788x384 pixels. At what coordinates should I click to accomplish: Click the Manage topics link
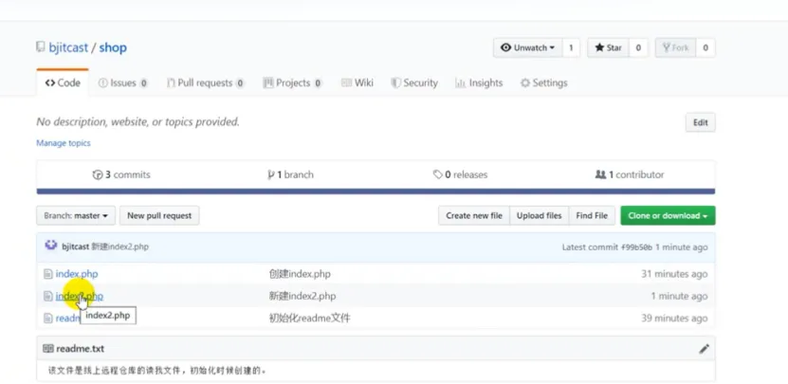pos(64,143)
